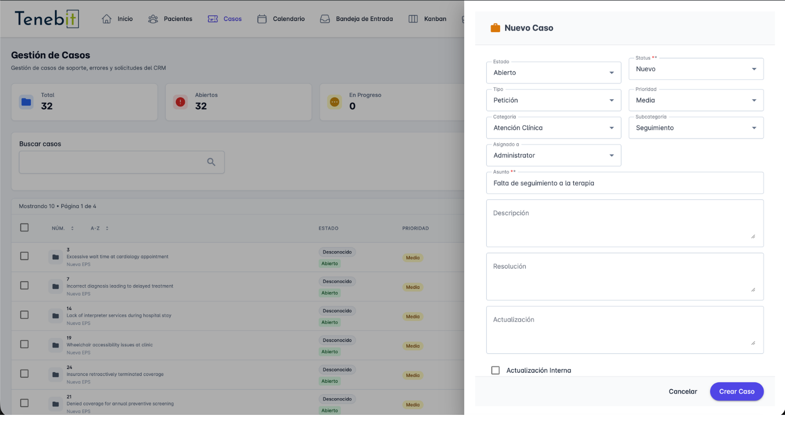Click the Inicio home icon
Viewport: 785px width, 444px height.
coord(107,19)
